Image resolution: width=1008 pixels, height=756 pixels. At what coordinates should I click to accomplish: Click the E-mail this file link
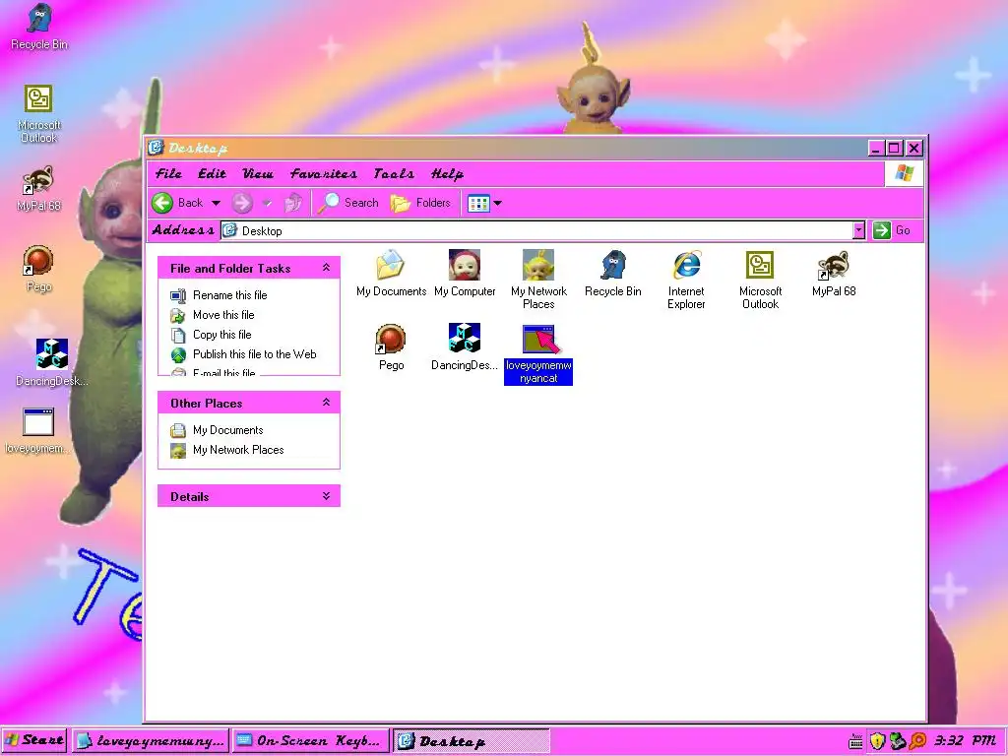[x=223, y=372]
